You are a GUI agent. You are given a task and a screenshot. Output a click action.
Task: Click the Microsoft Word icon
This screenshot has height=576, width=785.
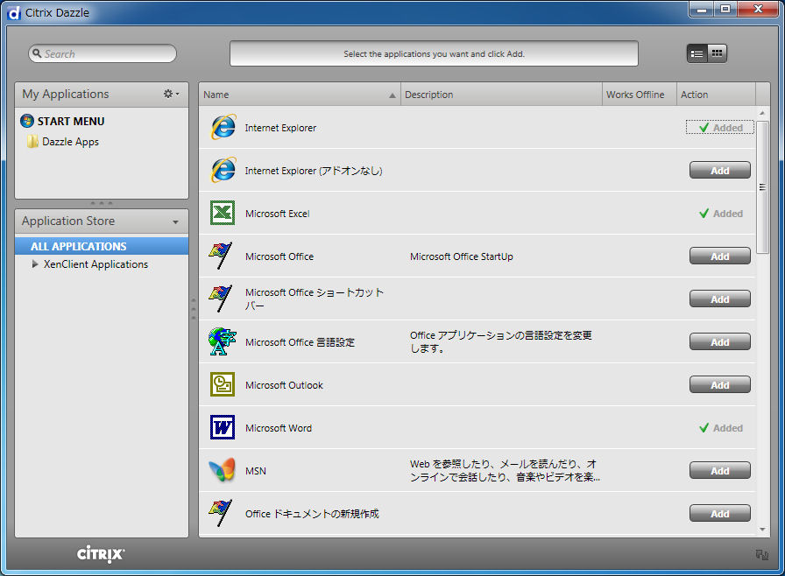(223, 428)
